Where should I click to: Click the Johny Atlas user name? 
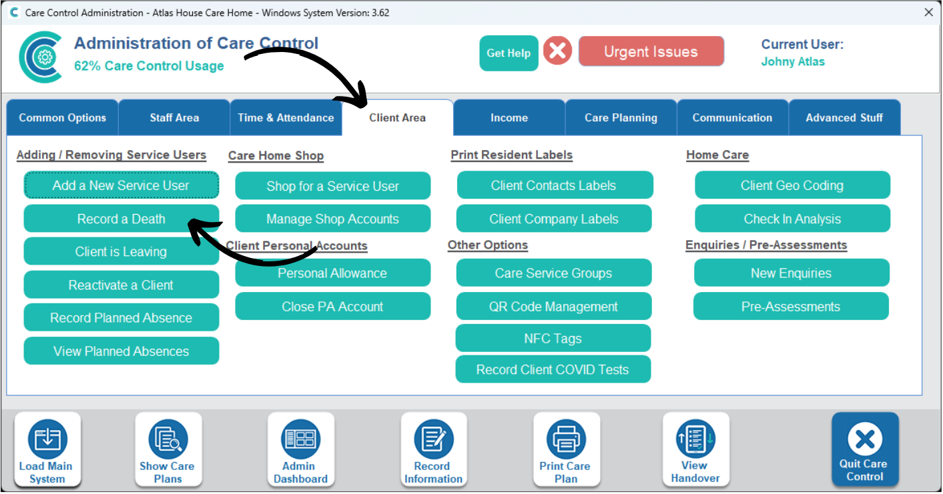793,61
